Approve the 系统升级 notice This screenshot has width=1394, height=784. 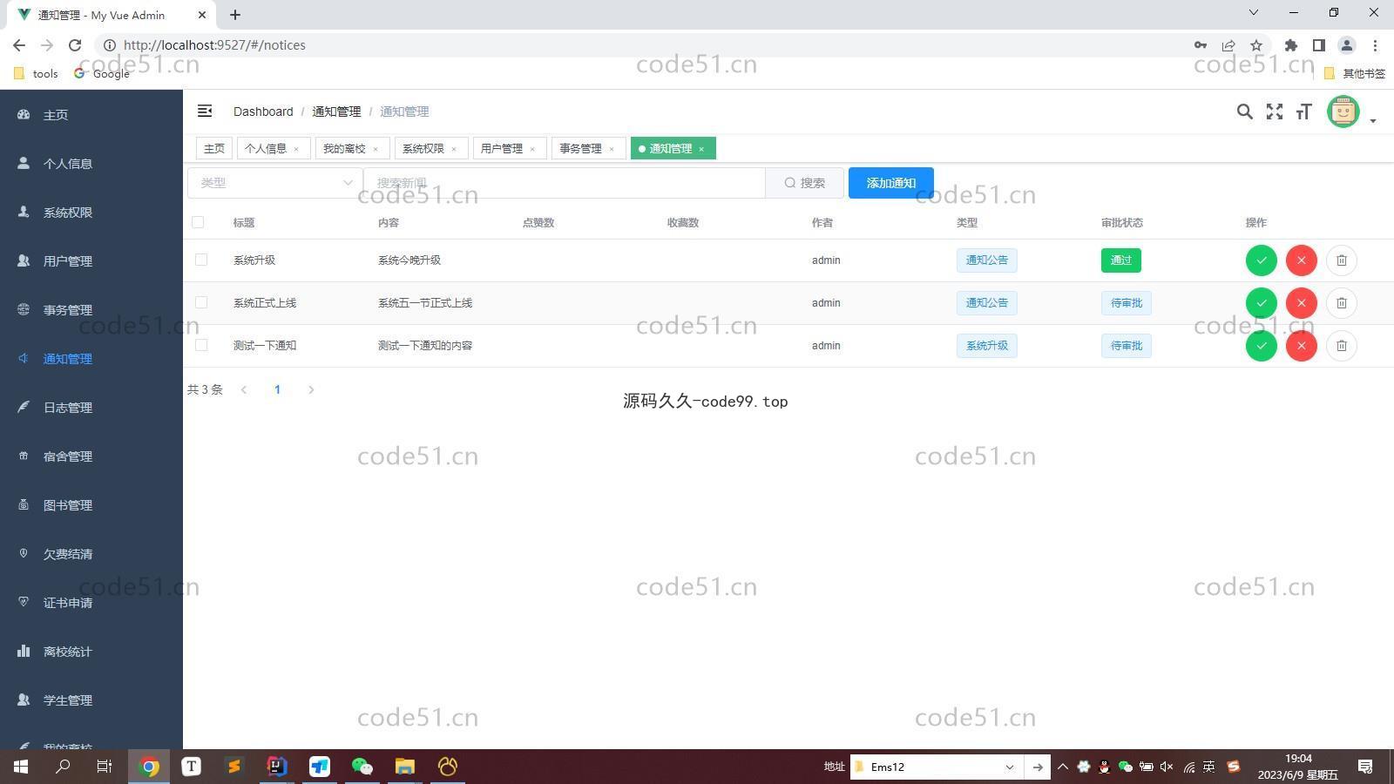click(x=1261, y=260)
